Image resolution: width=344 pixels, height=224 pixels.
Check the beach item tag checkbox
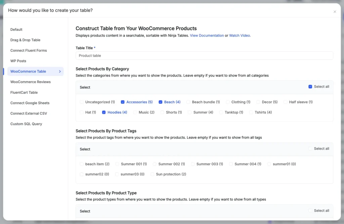pos(81,164)
